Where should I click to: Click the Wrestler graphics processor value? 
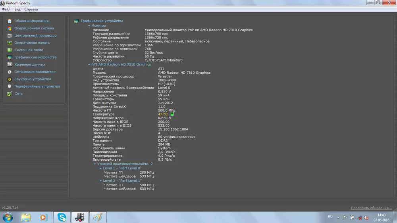165,77
